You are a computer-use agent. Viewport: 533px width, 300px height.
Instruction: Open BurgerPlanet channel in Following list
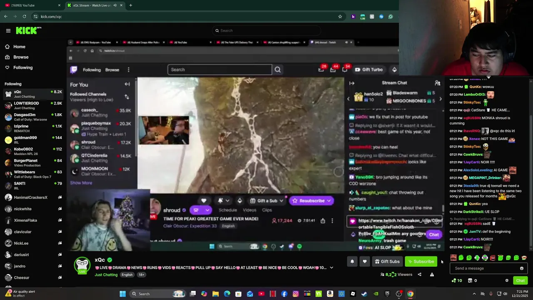33,162
